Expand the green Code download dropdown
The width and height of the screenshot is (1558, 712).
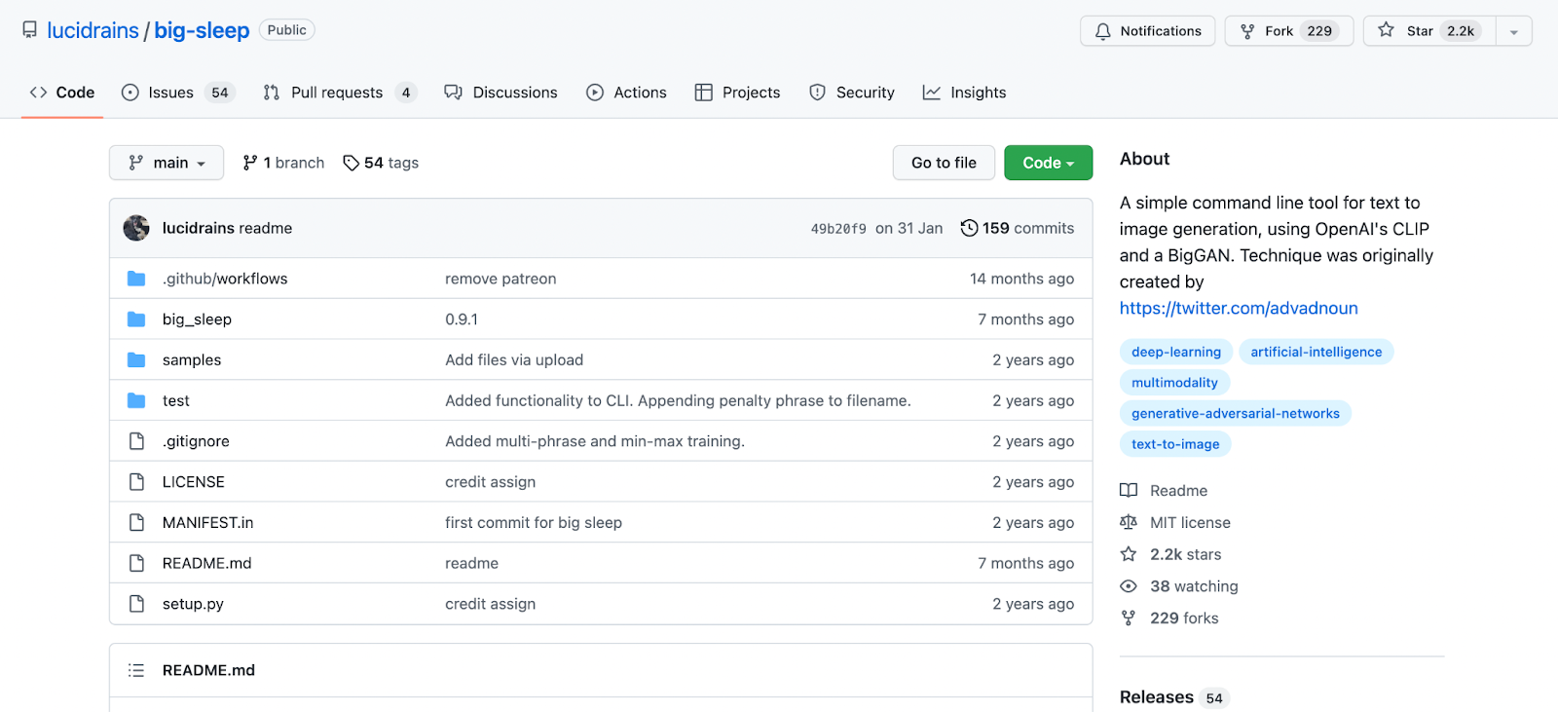click(1048, 163)
